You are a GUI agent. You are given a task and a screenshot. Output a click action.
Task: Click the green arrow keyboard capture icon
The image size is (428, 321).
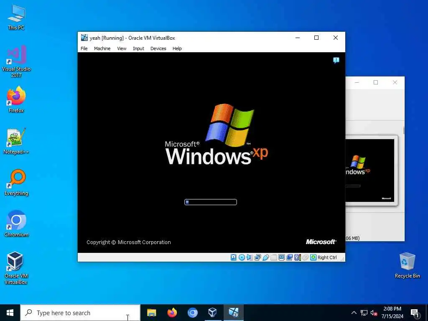click(x=313, y=257)
